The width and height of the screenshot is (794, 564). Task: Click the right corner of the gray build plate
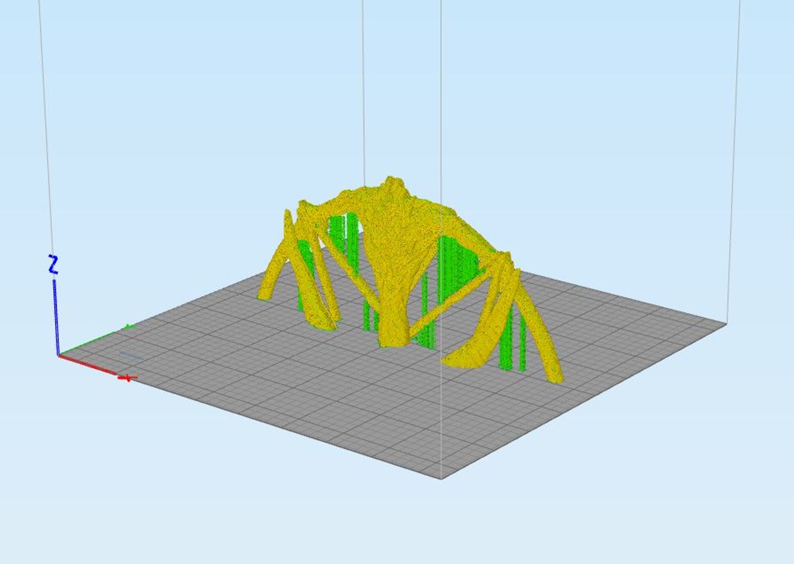(726, 323)
